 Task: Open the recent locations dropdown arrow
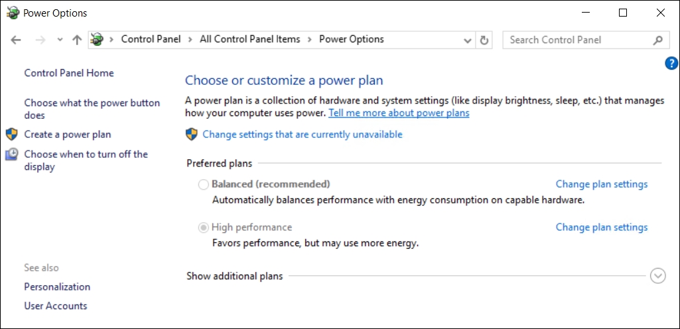(60, 40)
